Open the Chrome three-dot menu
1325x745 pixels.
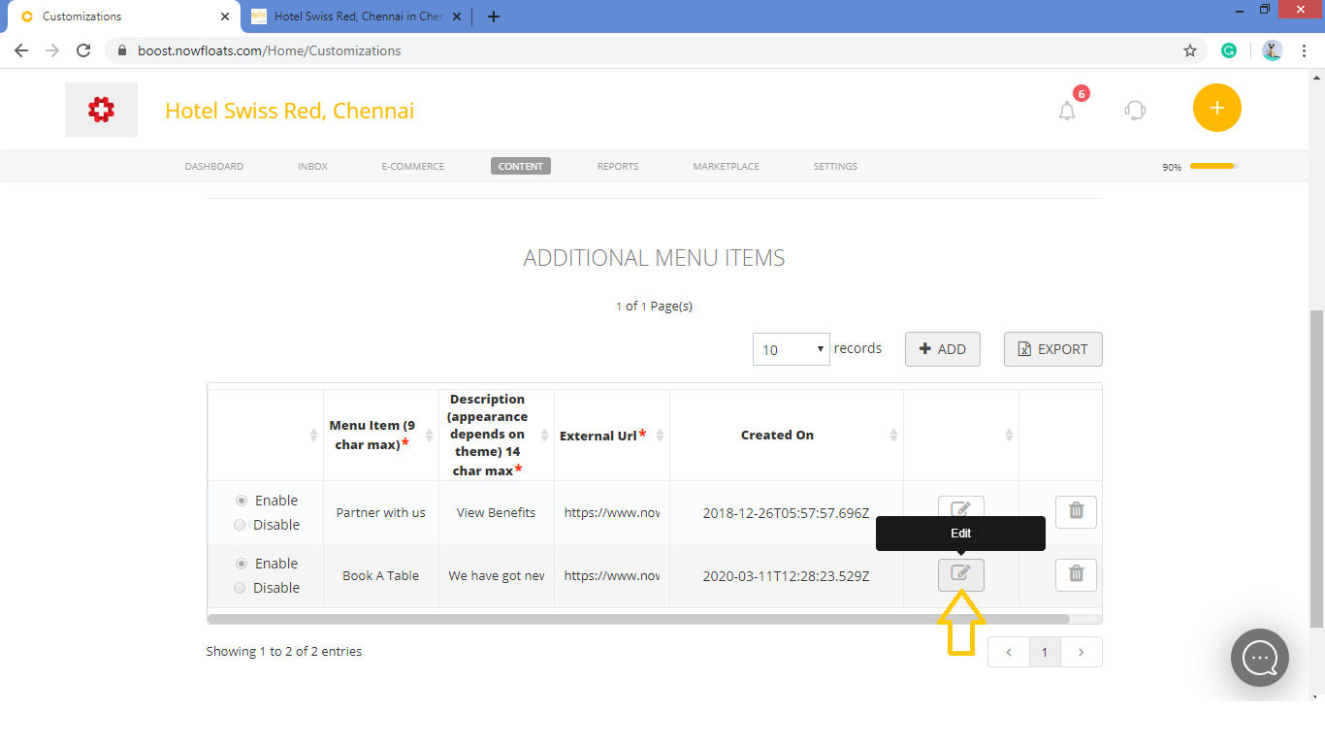pyautogui.click(x=1304, y=50)
